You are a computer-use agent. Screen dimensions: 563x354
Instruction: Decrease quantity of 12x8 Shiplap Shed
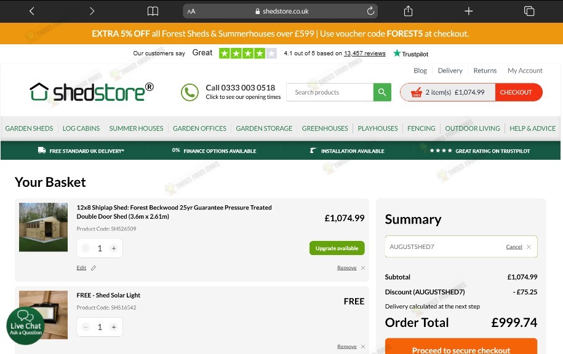86,248
